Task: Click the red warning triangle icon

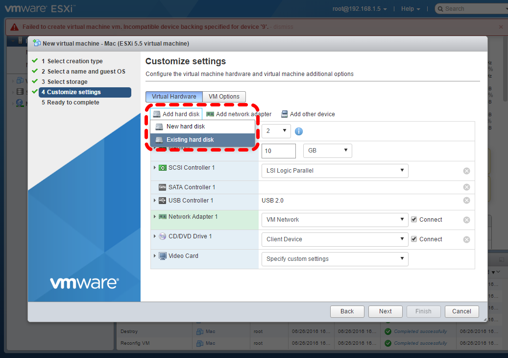Action: pos(14,27)
